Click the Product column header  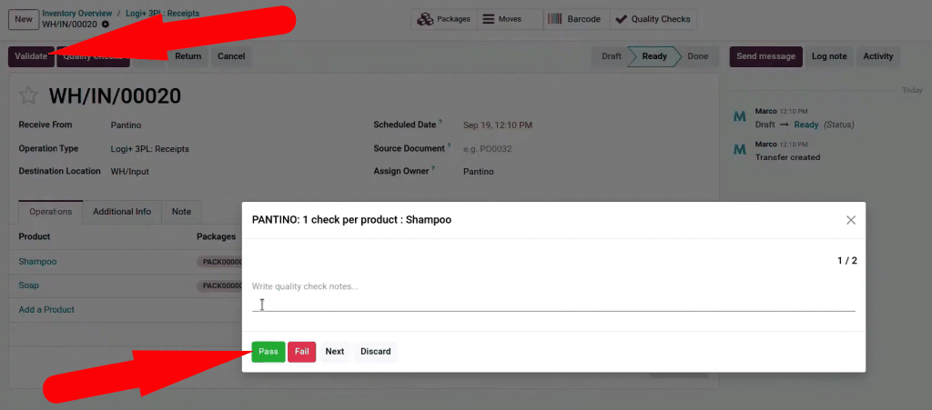[35, 236]
